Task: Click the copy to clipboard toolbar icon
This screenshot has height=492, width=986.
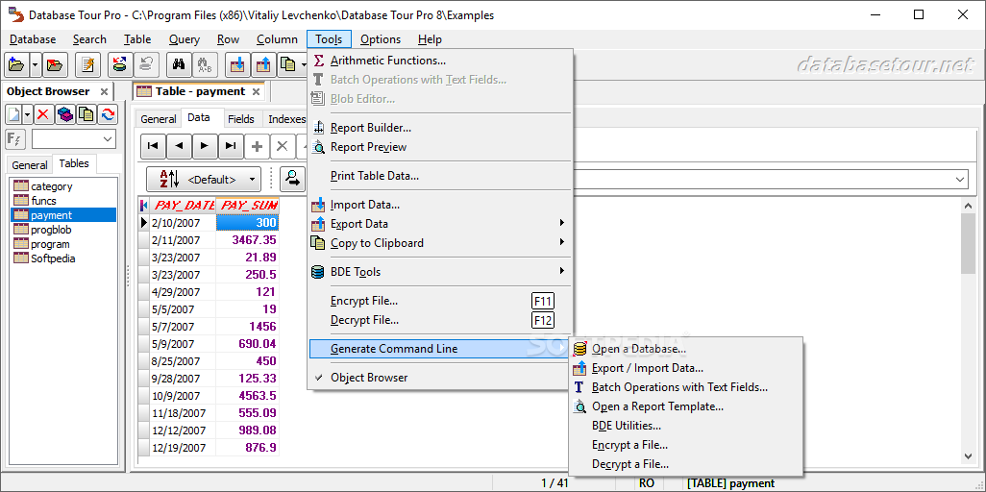Action: tap(288, 64)
